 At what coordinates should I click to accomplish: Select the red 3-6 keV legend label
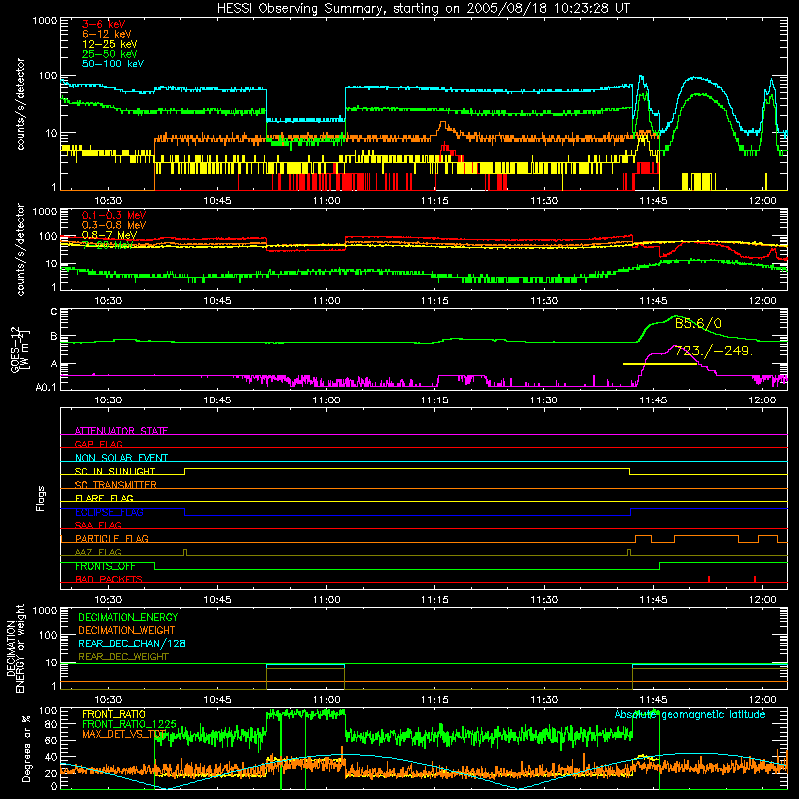(x=104, y=24)
